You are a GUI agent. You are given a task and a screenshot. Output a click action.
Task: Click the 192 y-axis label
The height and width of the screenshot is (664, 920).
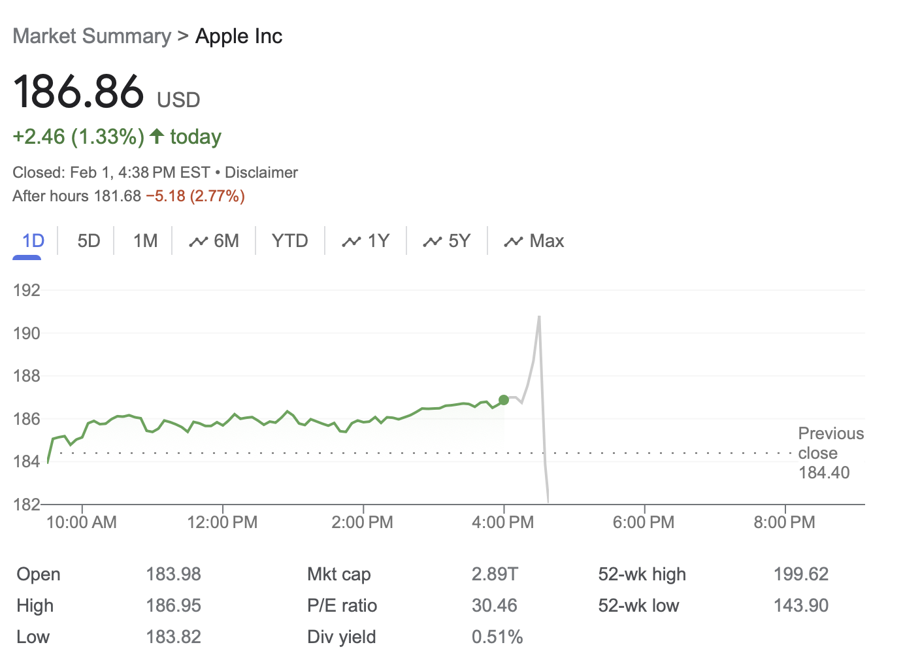click(27, 290)
